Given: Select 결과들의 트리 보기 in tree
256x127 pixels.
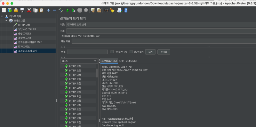Looking at the screenshot, I should point(27,51).
